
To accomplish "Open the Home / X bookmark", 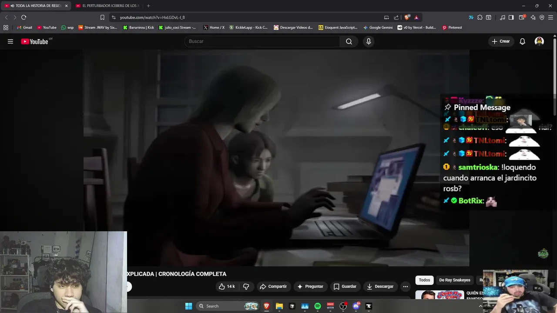I will click(214, 27).
